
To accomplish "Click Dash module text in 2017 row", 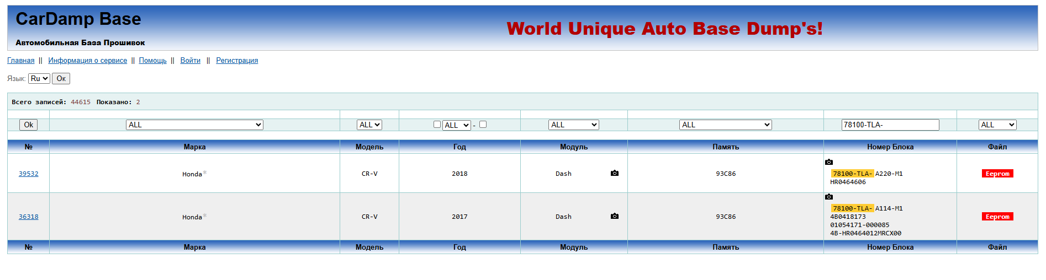I will point(563,217).
